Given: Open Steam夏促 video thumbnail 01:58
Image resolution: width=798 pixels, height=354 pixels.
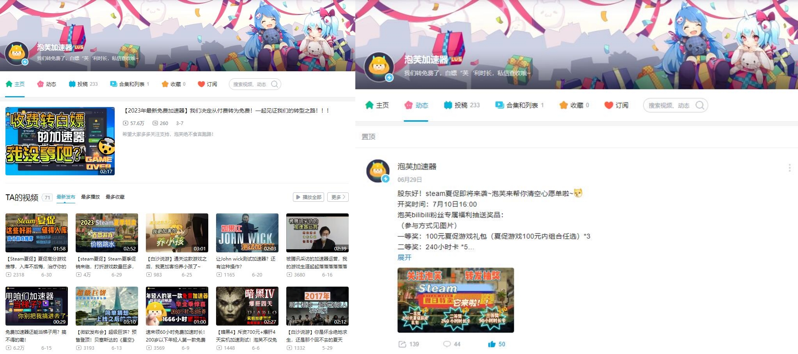Looking at the screenshot, I should pyautogui.click(x=37, y=233).
